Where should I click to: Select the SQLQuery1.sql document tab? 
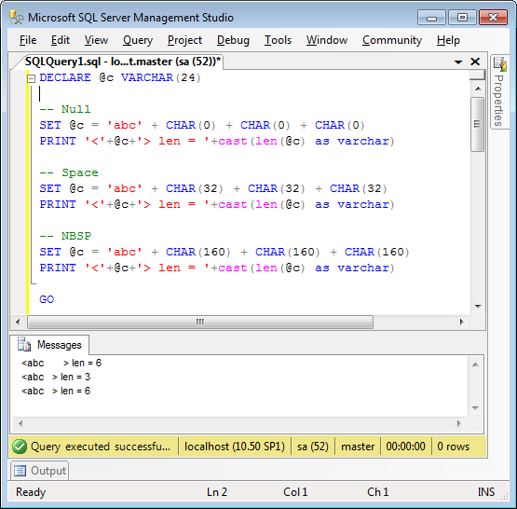click(122, 62)
